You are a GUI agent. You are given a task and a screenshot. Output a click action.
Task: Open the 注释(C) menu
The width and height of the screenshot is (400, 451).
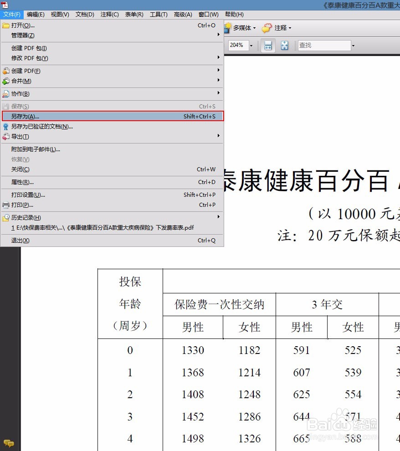pos(109,15)
